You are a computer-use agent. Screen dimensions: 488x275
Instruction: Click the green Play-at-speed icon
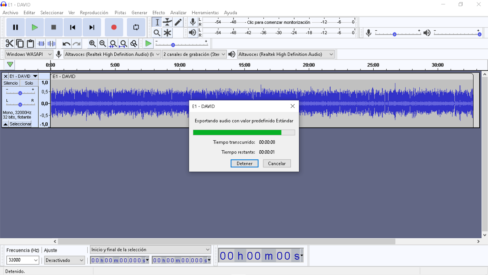[x=148, y=44]
